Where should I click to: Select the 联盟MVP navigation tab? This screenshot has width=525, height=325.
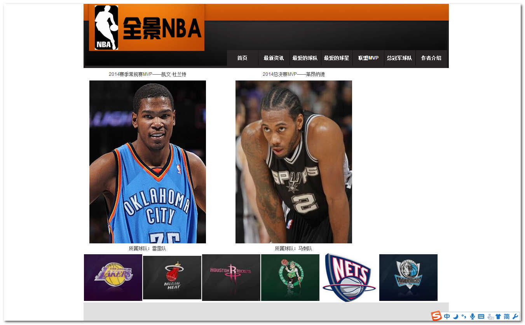point(368,58)
